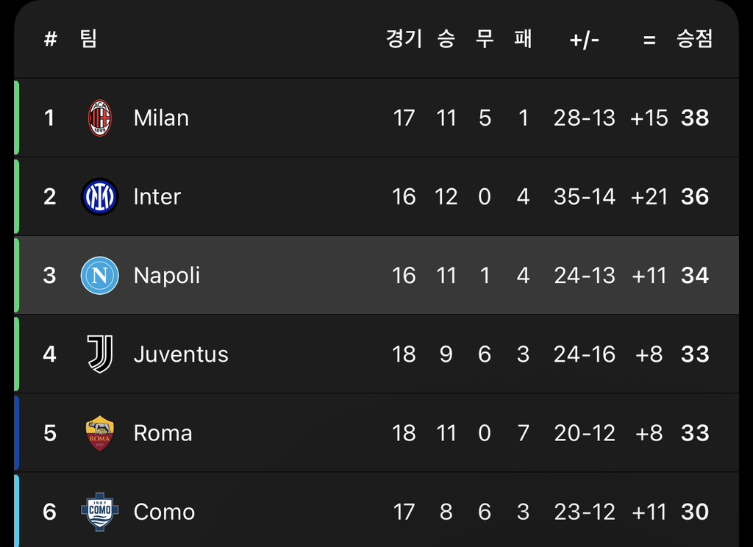The height and width of the screenshot is (547, 753).
Task: Open the Como team name
Action: point(164,512)
